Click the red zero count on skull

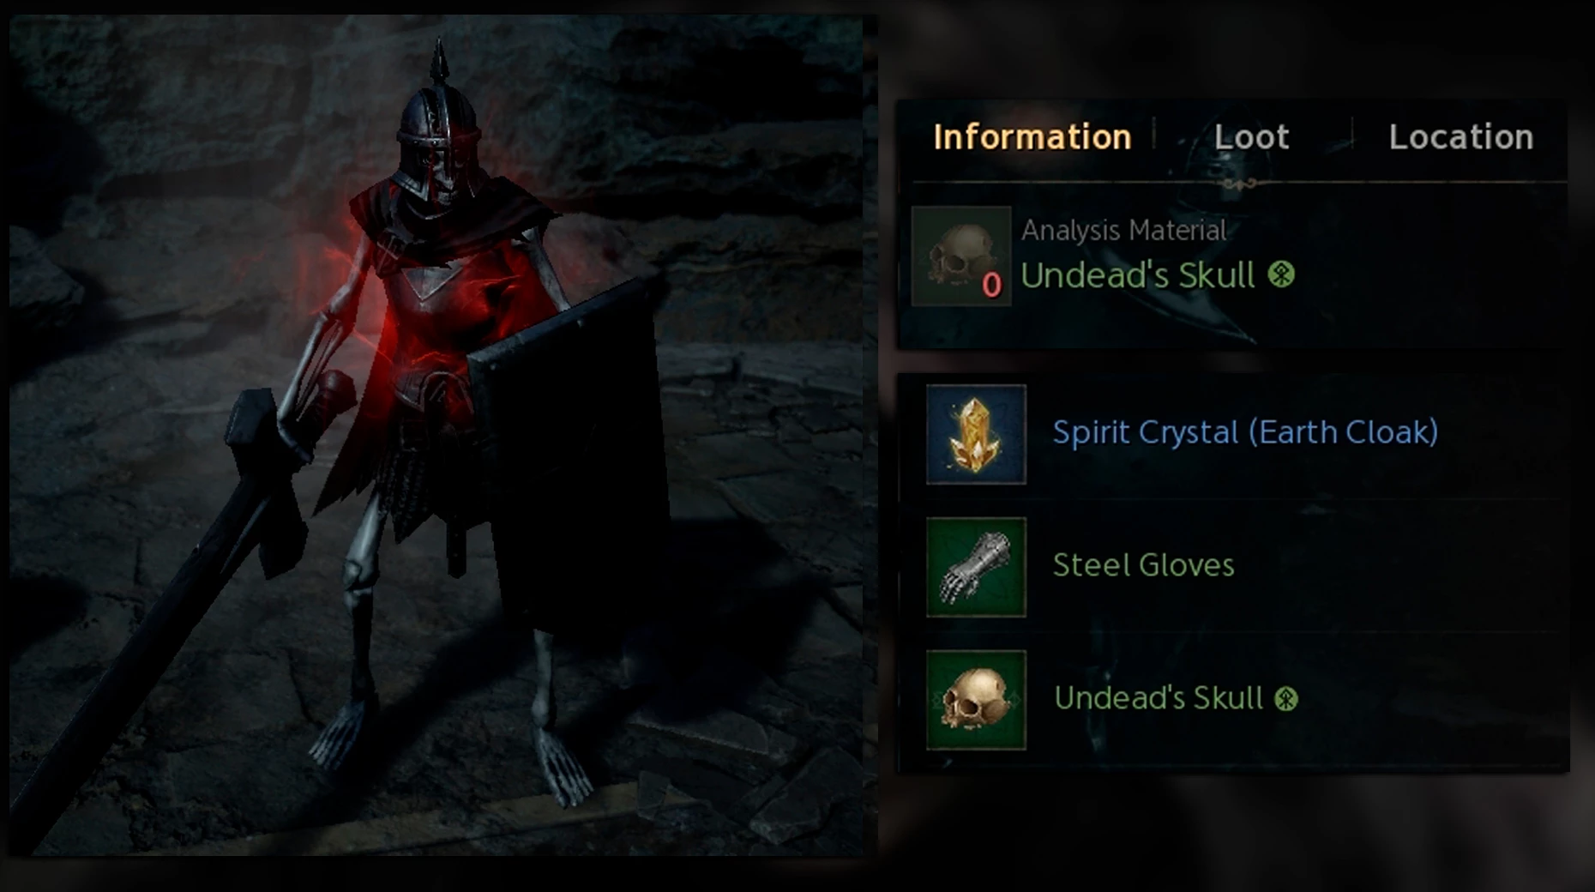pyautogui.click(x=991, y=285)
